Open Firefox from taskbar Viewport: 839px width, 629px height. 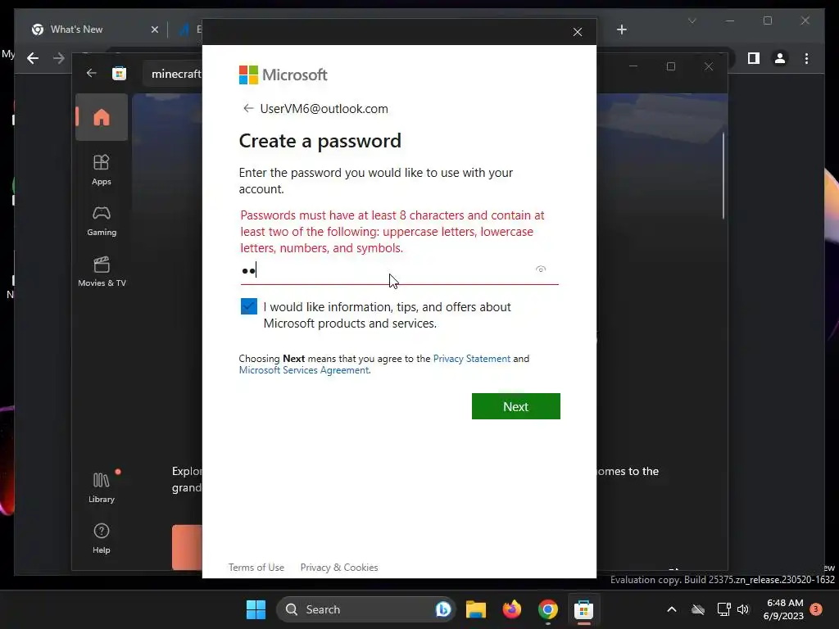[512, 609]
